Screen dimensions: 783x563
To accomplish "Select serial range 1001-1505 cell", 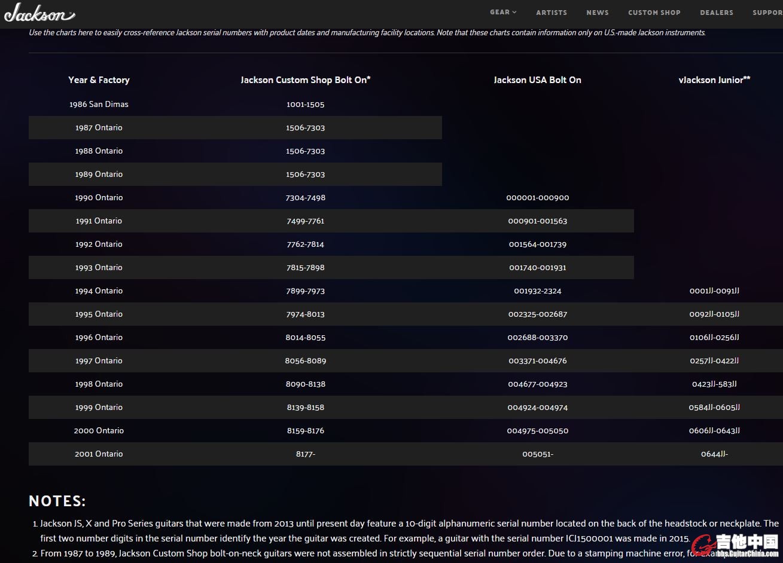I will 305,105.
